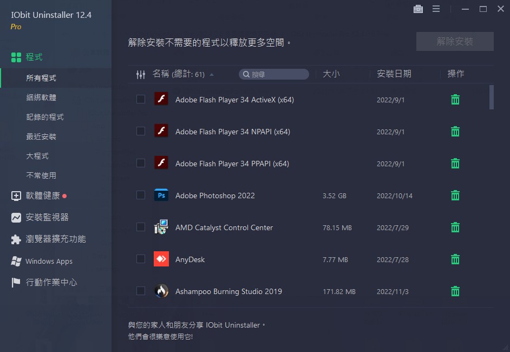Open the toolbox briefcase icon
The height and width of the screenshot is (352, 510).
tap(418, 9)
